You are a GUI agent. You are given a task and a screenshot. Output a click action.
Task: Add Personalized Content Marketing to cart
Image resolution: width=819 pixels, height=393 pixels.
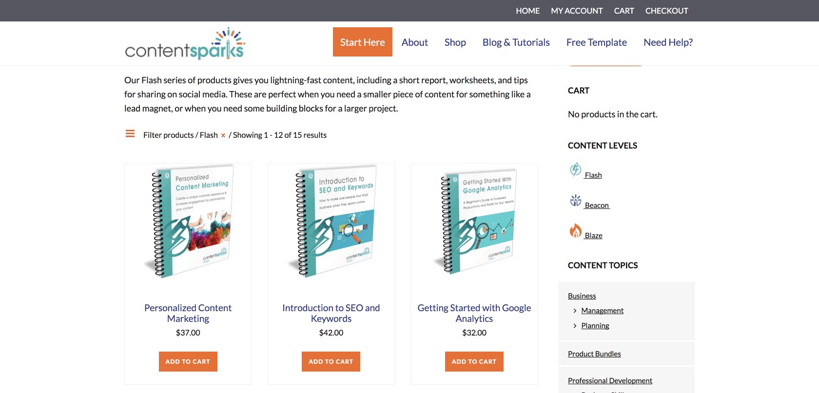(x=188, y=361)
